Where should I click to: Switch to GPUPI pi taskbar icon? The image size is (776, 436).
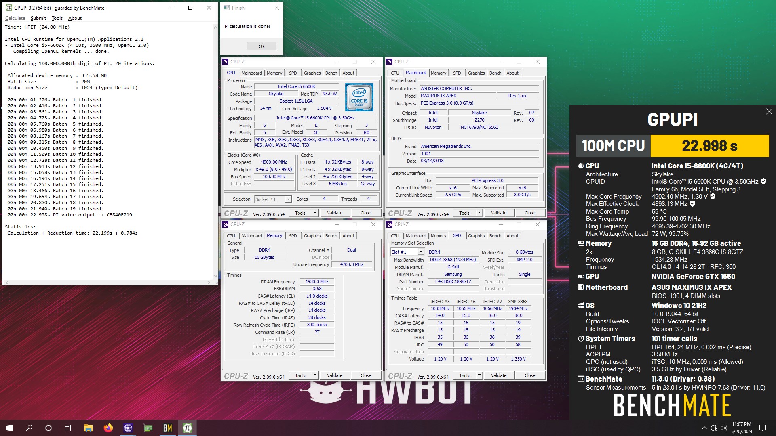click(x=188, y=428)
